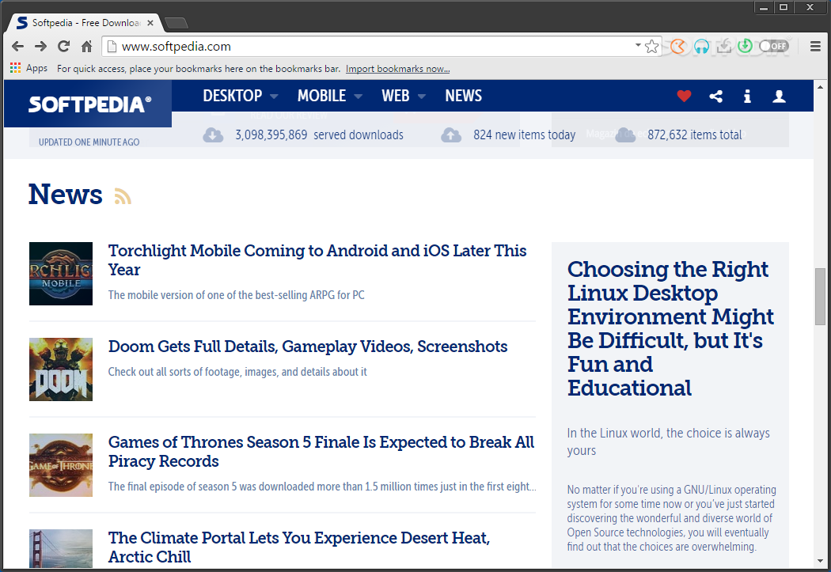The image size is (831, 572).
Task: Click the Softpedia logo
Action: (89, 104)
